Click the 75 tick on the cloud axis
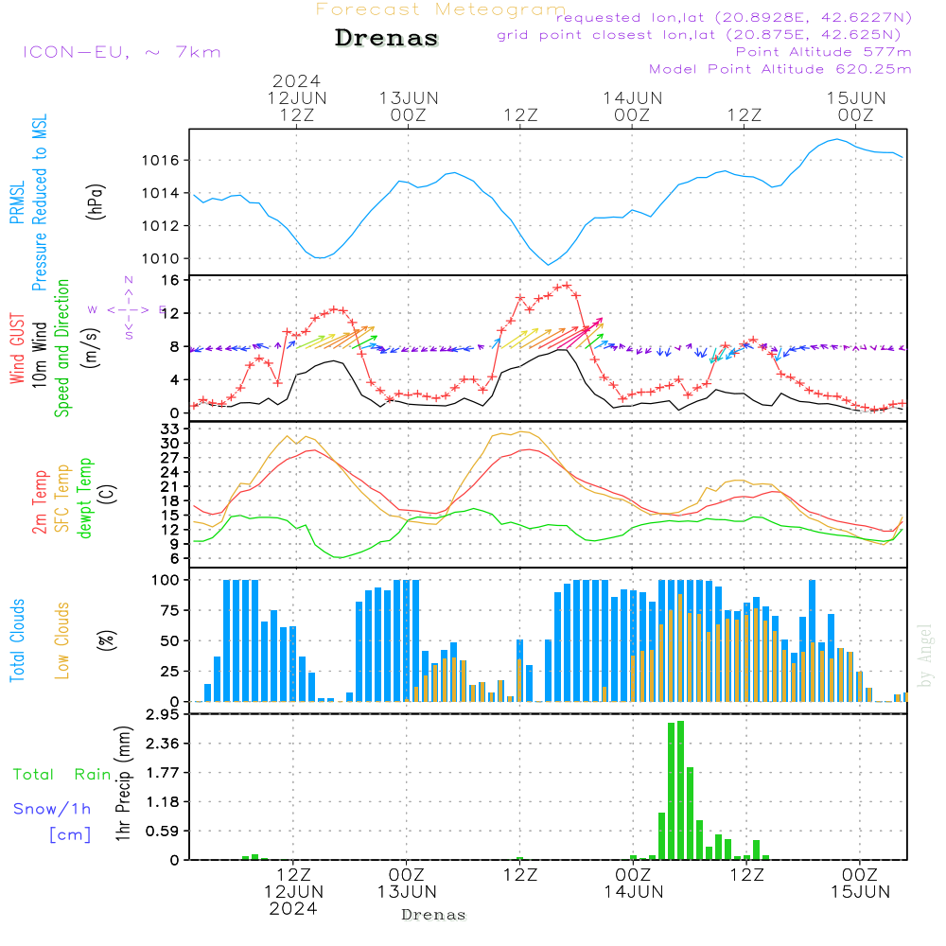 [x=170, y=610]
